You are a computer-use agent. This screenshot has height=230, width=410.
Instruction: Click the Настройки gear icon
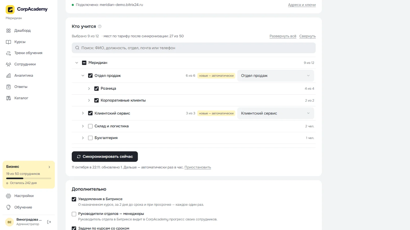pos(8,196)
